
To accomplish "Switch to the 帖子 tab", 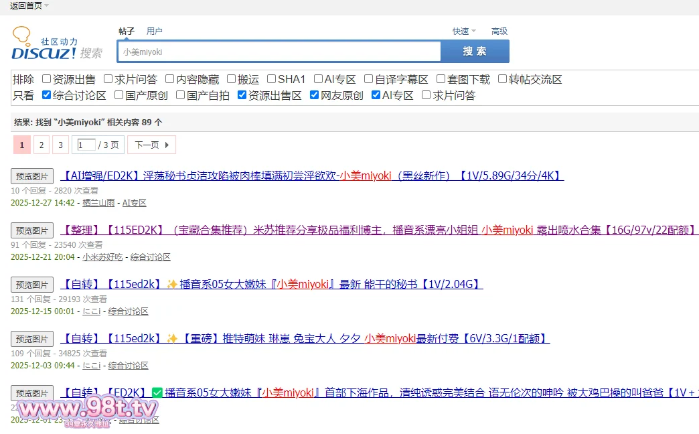I will [127, 31].
